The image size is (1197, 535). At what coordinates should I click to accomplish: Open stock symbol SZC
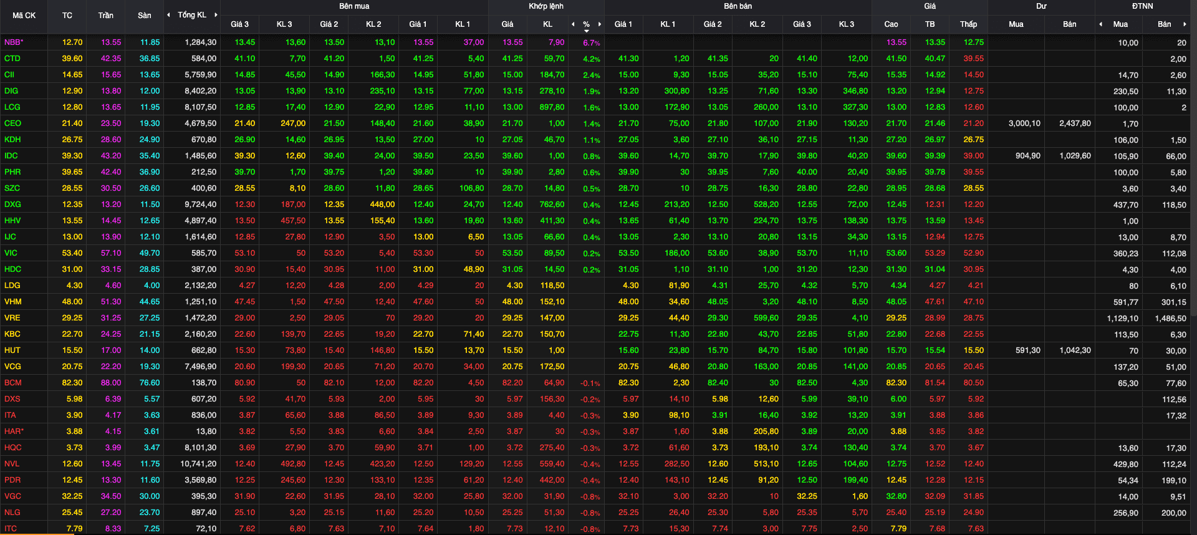12,188
